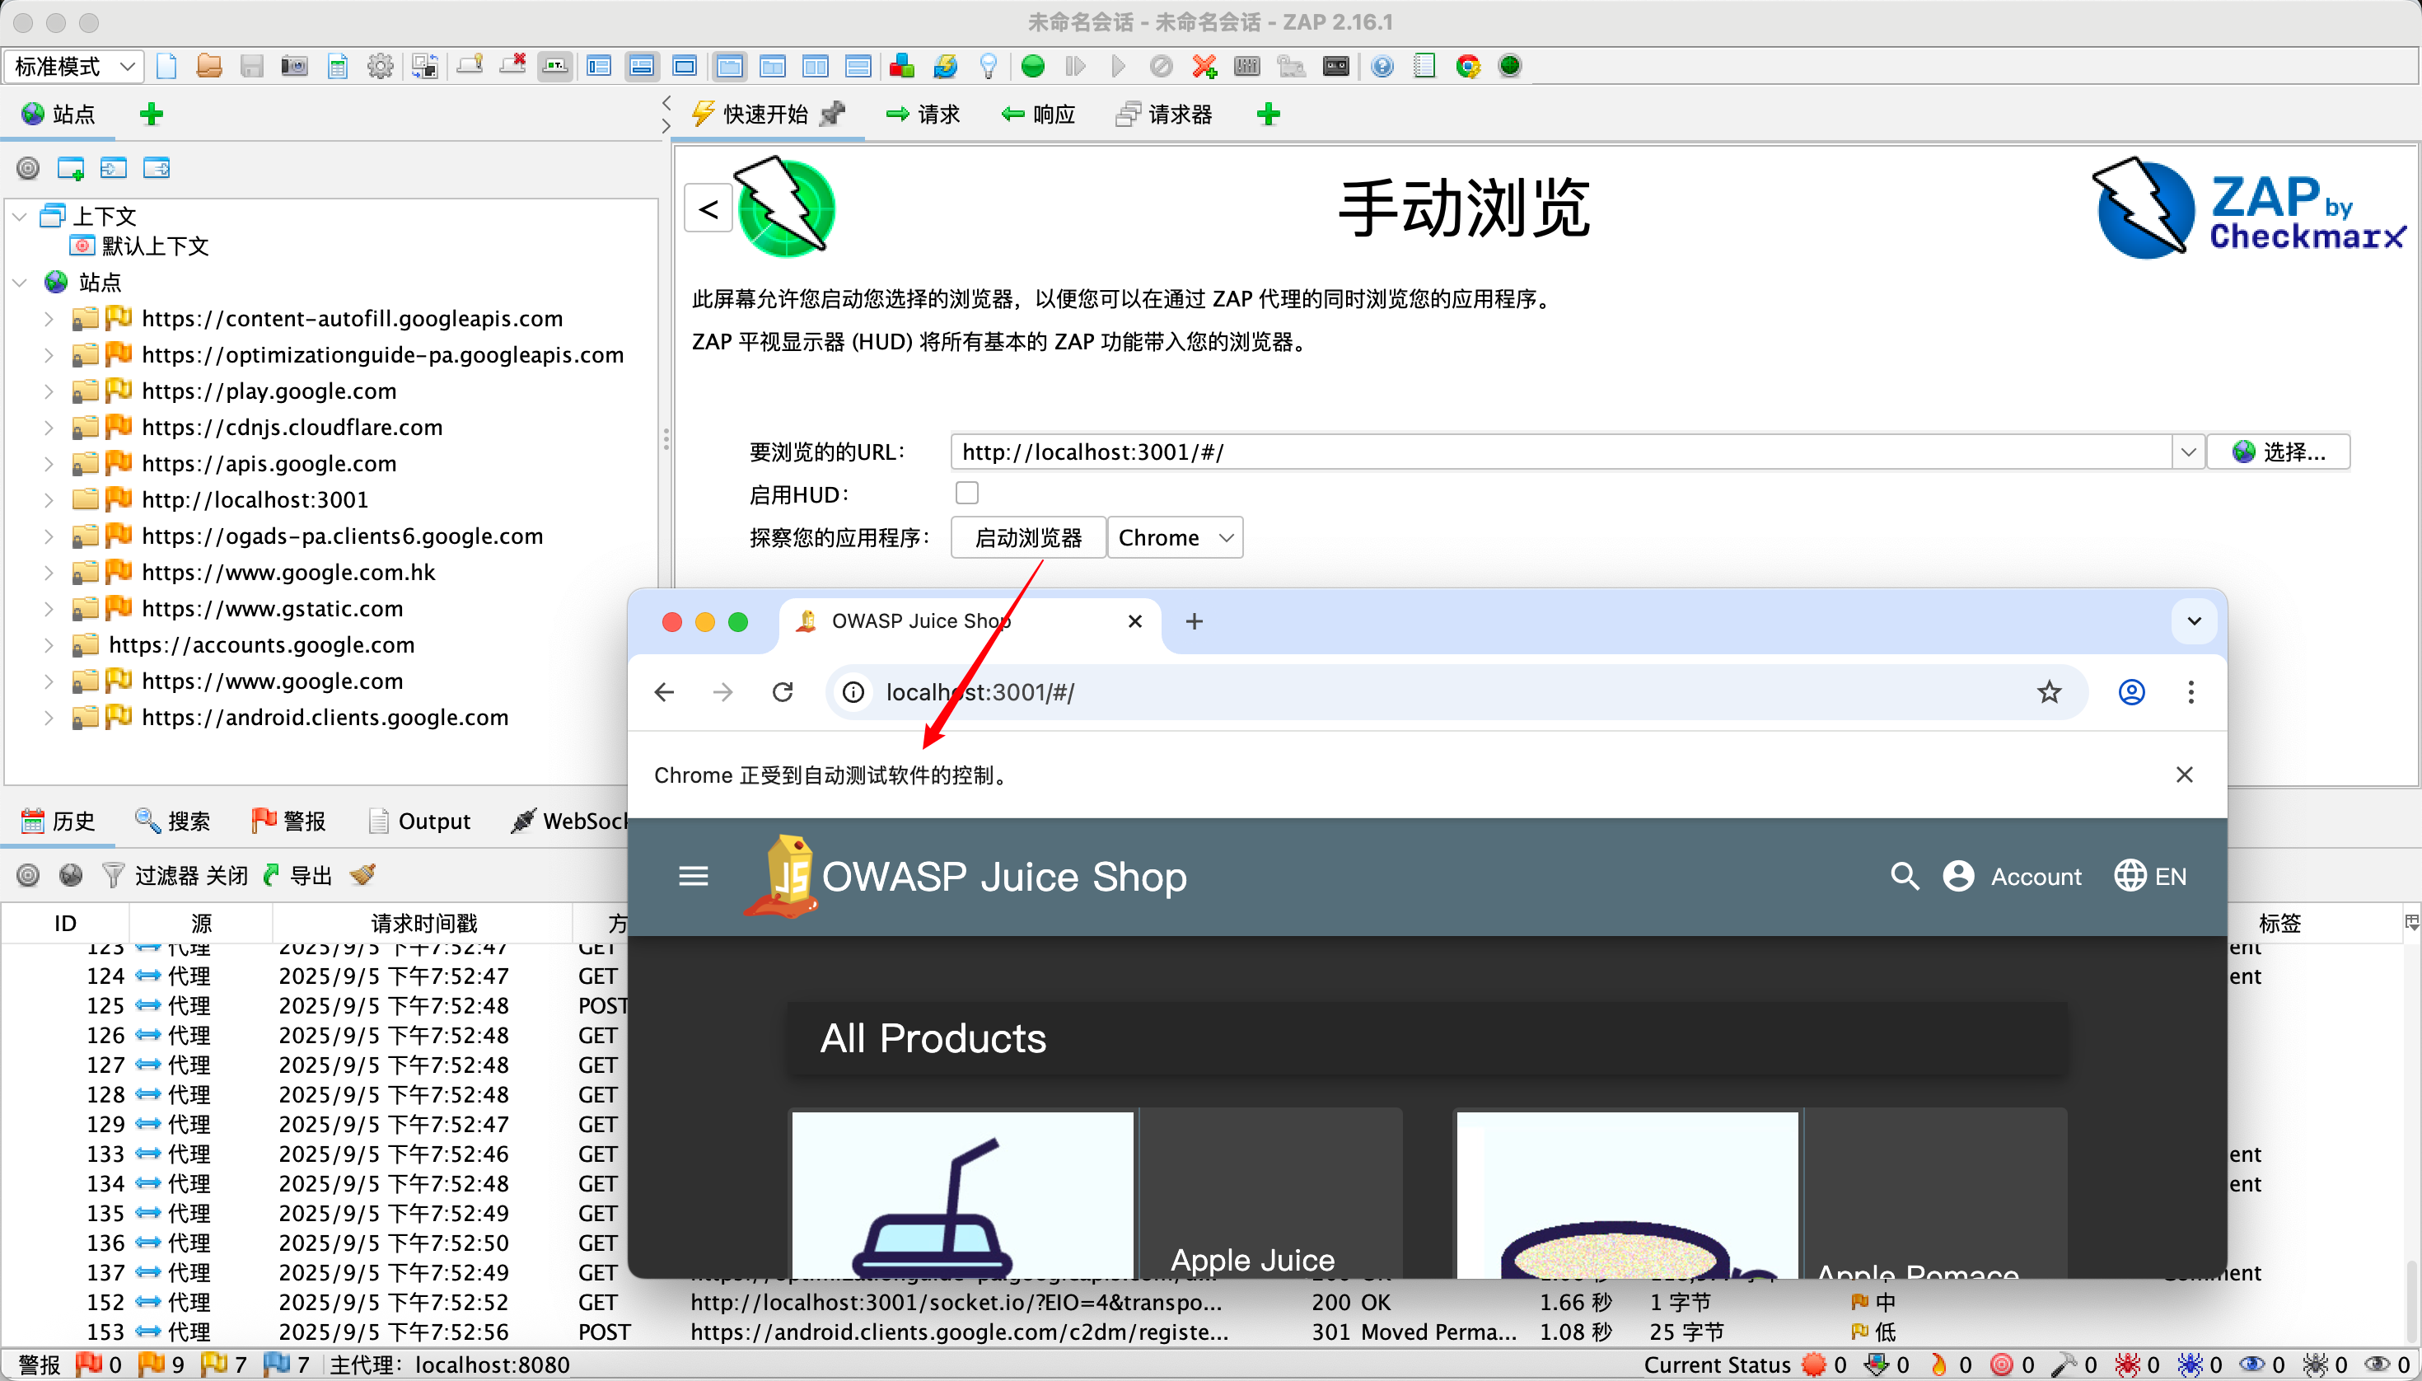Expand https://www.gstatic.com tree node
Screen dimensions: 2422x1381
click(49, 609)
